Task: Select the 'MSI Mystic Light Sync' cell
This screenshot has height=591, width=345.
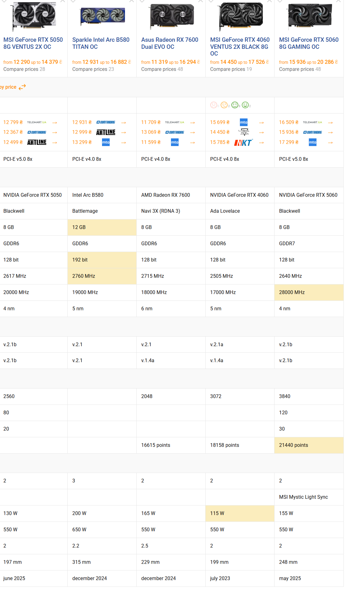Action: point(309,497)
